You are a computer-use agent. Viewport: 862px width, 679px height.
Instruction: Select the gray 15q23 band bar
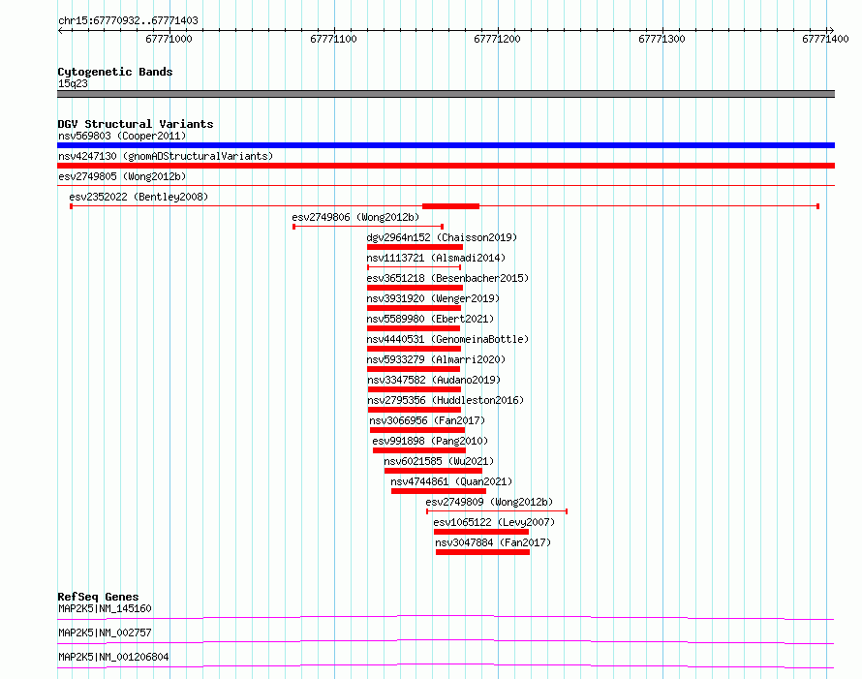tap(446, 94)
